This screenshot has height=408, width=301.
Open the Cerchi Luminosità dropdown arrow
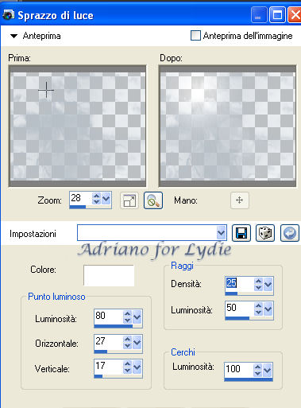tap(268, 370)
